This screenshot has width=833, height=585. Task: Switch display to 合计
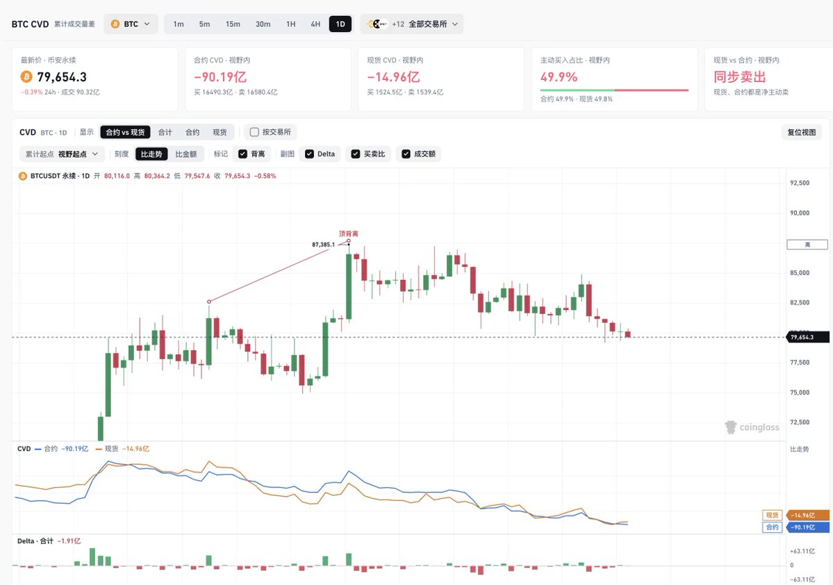coord(165,132)
